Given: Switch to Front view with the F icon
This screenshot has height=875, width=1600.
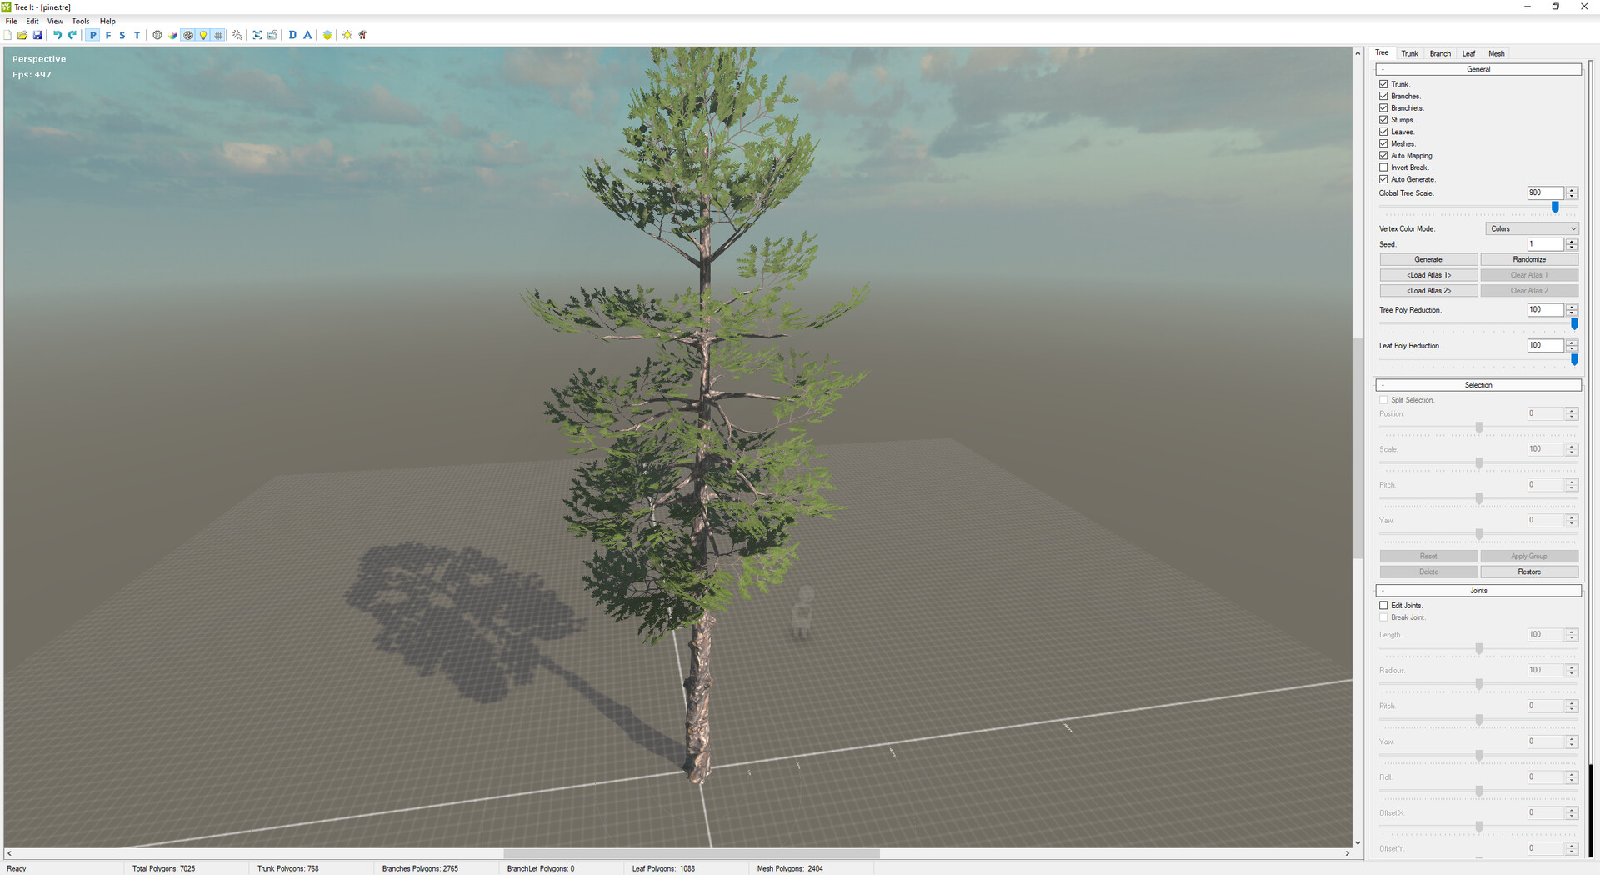Looking at the screenshot, I should (x=108, y=35).
